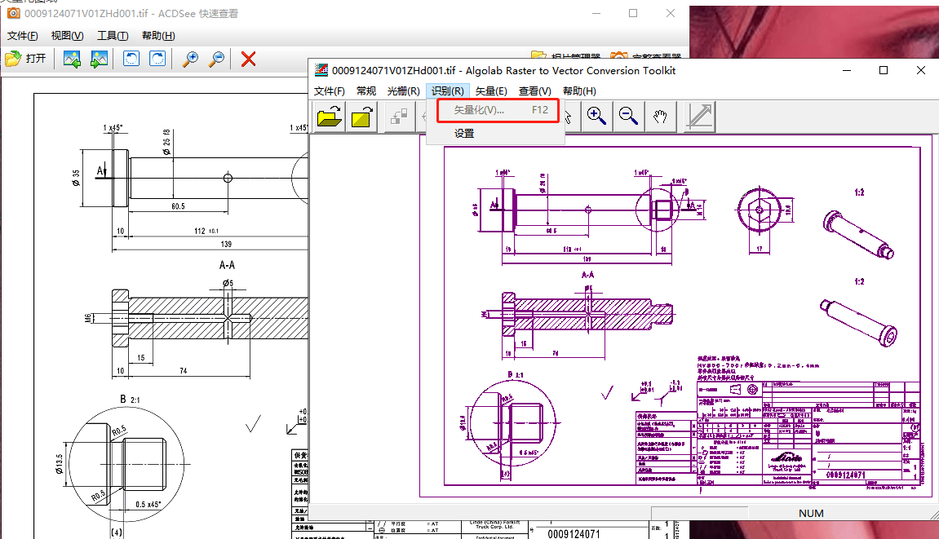Select the arrow pointer tool in Algolab
Image resolution: width=939 pixels, height=539 pixels.
tap(568, 116)
